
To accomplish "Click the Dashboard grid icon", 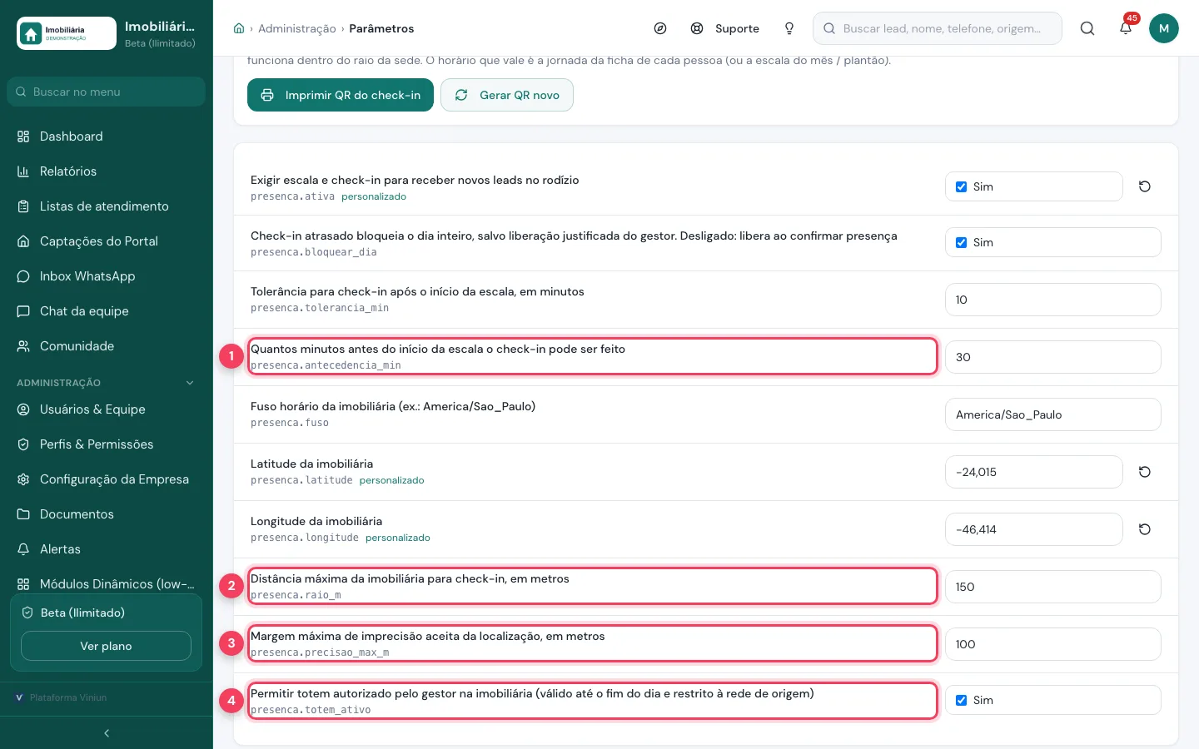I will [x=23, y=136].
